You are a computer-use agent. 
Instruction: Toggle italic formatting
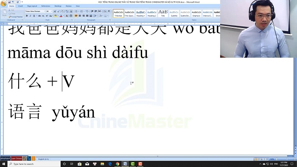click(x=31, y=16)
